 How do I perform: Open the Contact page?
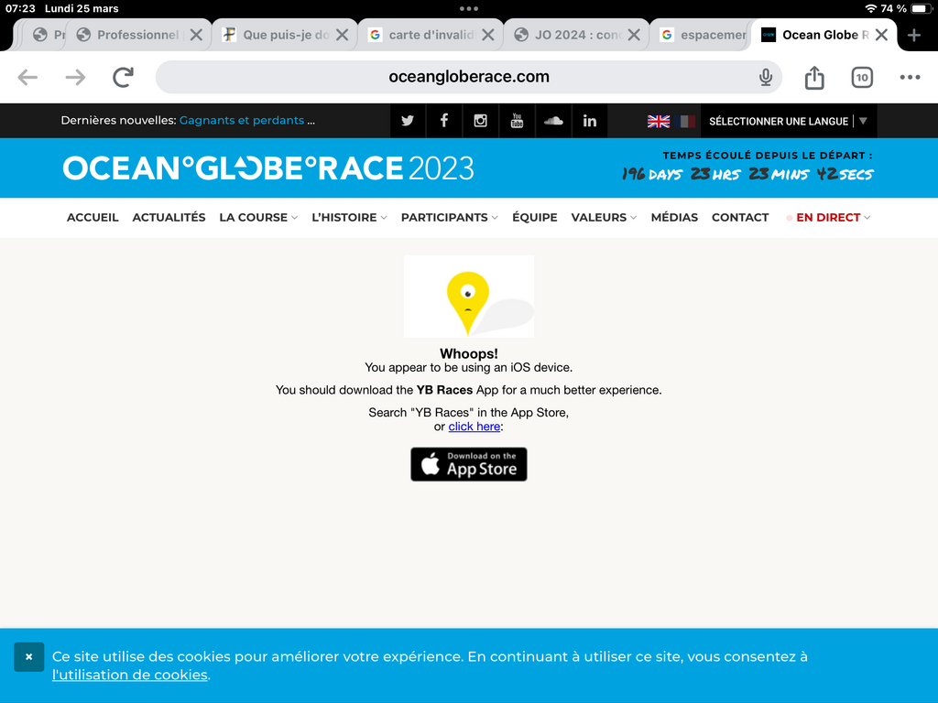pos(740,218)
